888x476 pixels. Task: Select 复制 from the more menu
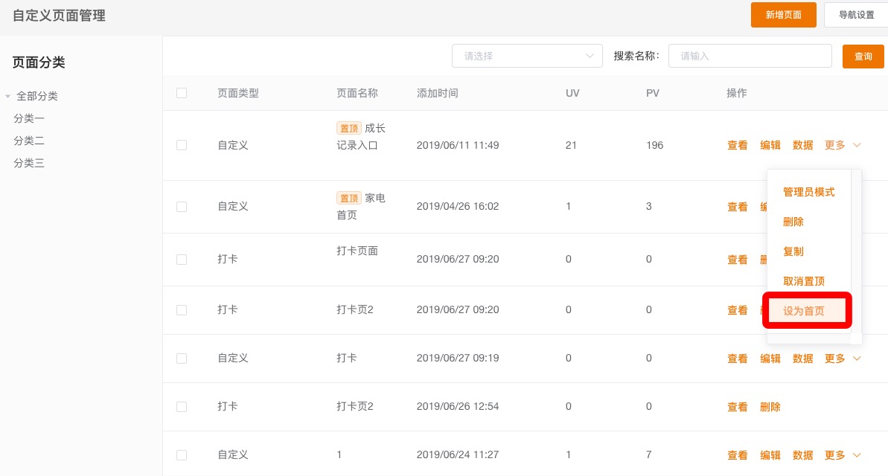click(x=793, y=251)
